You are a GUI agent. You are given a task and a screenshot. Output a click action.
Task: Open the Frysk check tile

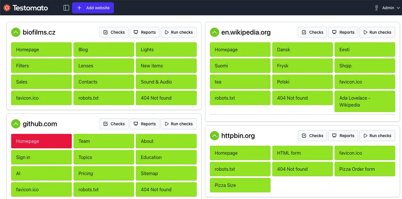[x=303, y=66]
